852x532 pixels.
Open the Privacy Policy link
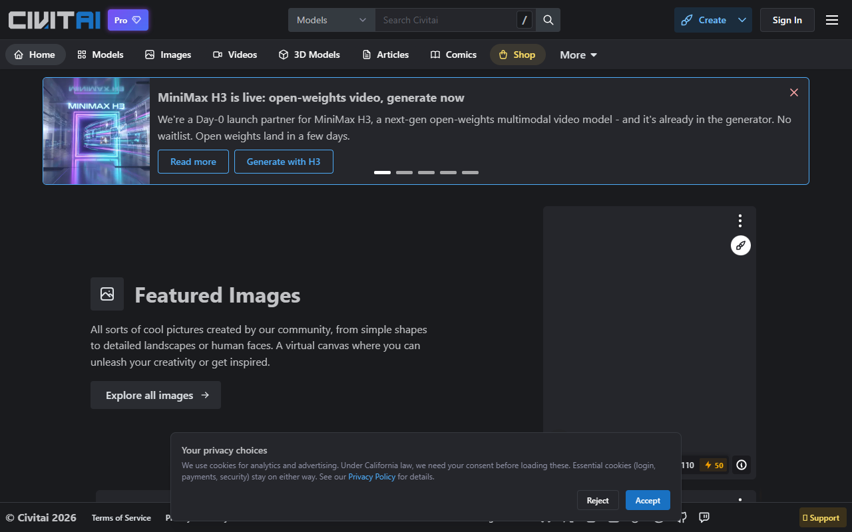tap(371, 477)
